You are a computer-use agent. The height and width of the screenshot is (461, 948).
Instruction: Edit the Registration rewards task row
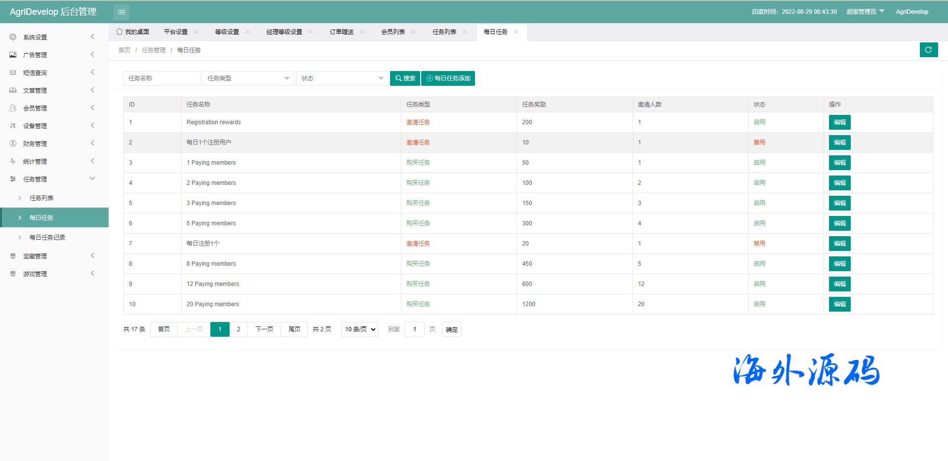tap(839, 122)
